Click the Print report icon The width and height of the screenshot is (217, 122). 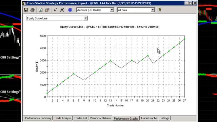(x=33, y=10)
